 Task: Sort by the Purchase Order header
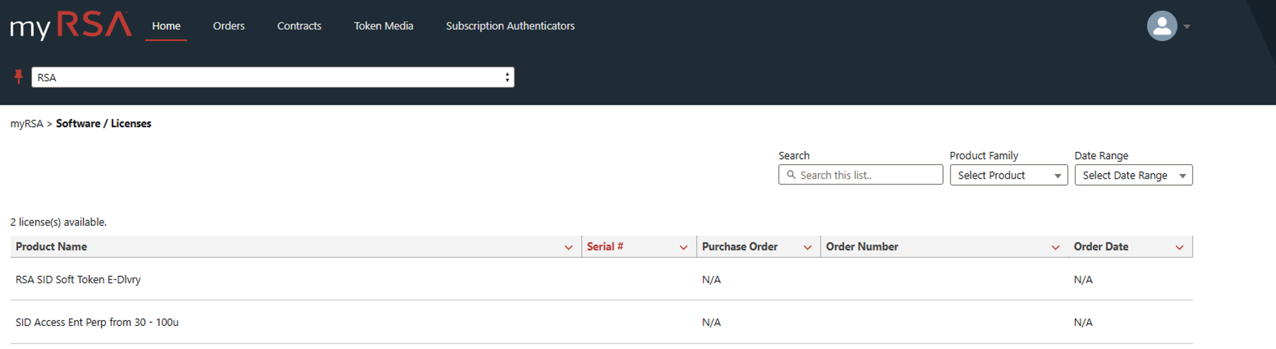pos(739,247)
